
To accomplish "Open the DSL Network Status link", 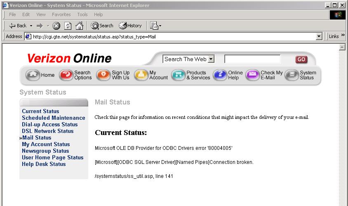I will pos(48,131).
